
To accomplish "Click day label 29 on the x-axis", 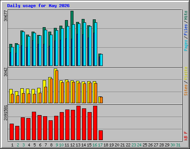I will [x=167, y=145].
